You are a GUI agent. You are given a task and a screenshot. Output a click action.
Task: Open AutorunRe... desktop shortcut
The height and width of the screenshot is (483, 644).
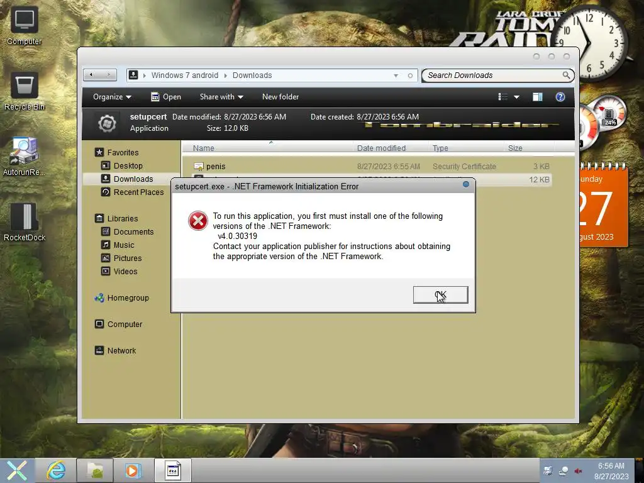coord(25,157)
